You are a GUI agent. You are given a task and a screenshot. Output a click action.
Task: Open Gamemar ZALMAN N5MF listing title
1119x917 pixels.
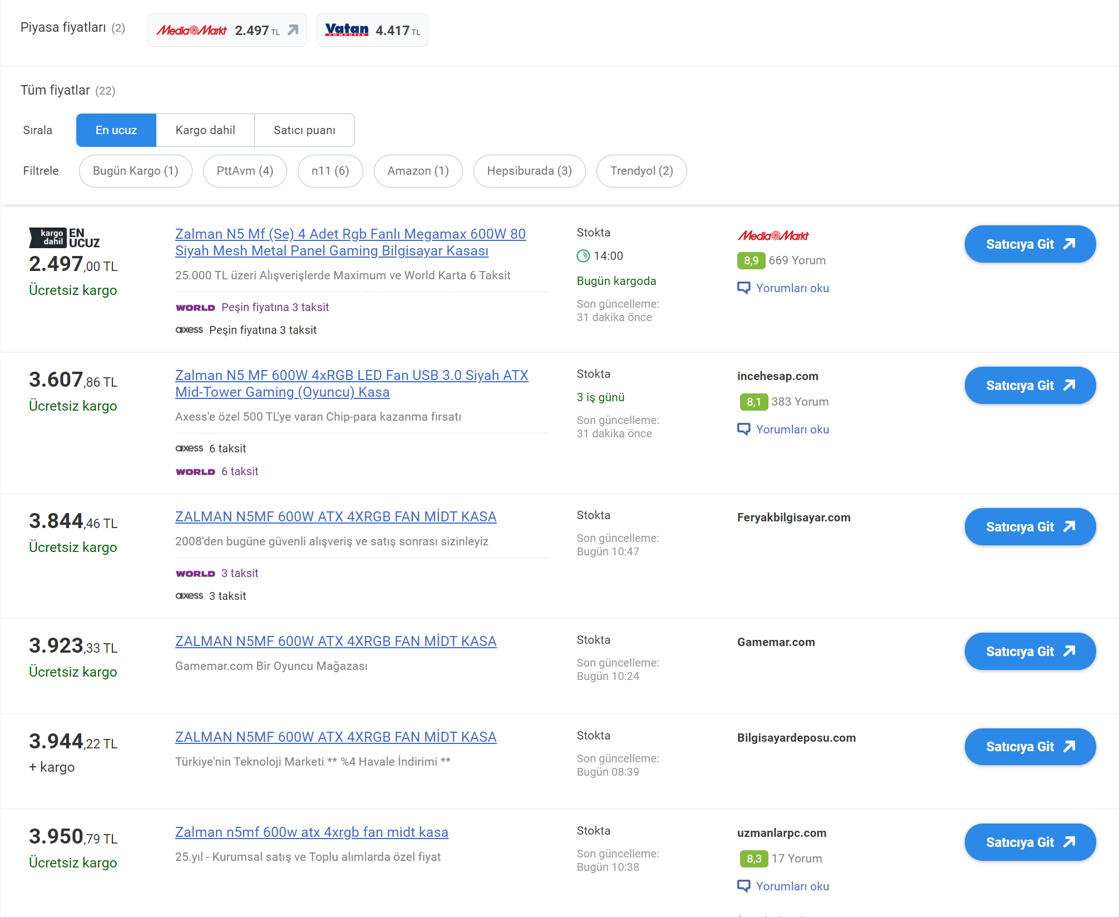(x=336, y=641)
